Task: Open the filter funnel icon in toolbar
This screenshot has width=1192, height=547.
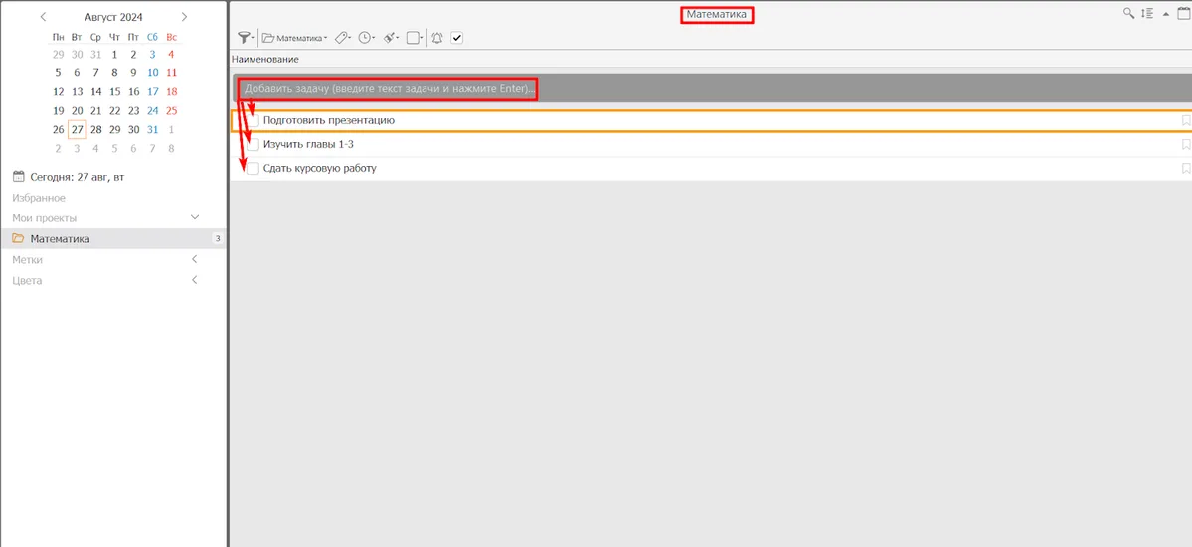Action: 244,38
